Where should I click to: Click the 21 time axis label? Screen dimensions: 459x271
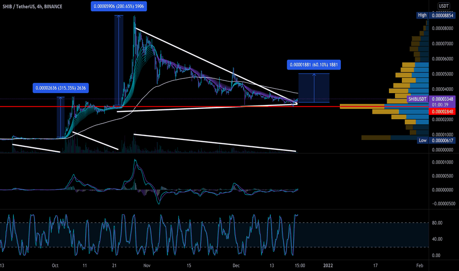coord(114,266)
